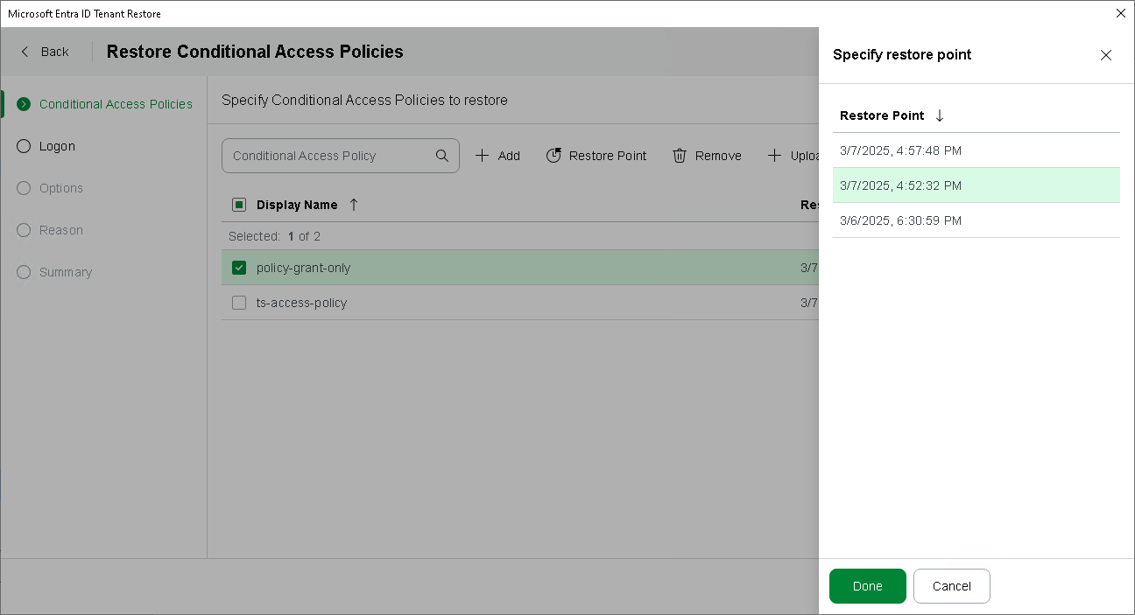The image size is (1135, 615).
Task: Click the search magnifier icon
Action: (442, 156)
